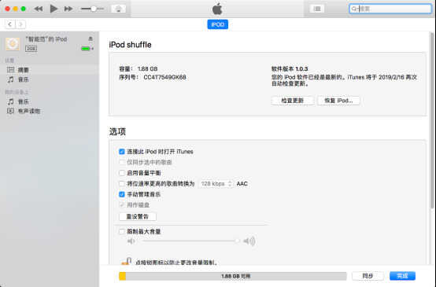Click the capacity value 1.88 GB
The width and height of the screenshot is (436, 287).
pos(147,69)
